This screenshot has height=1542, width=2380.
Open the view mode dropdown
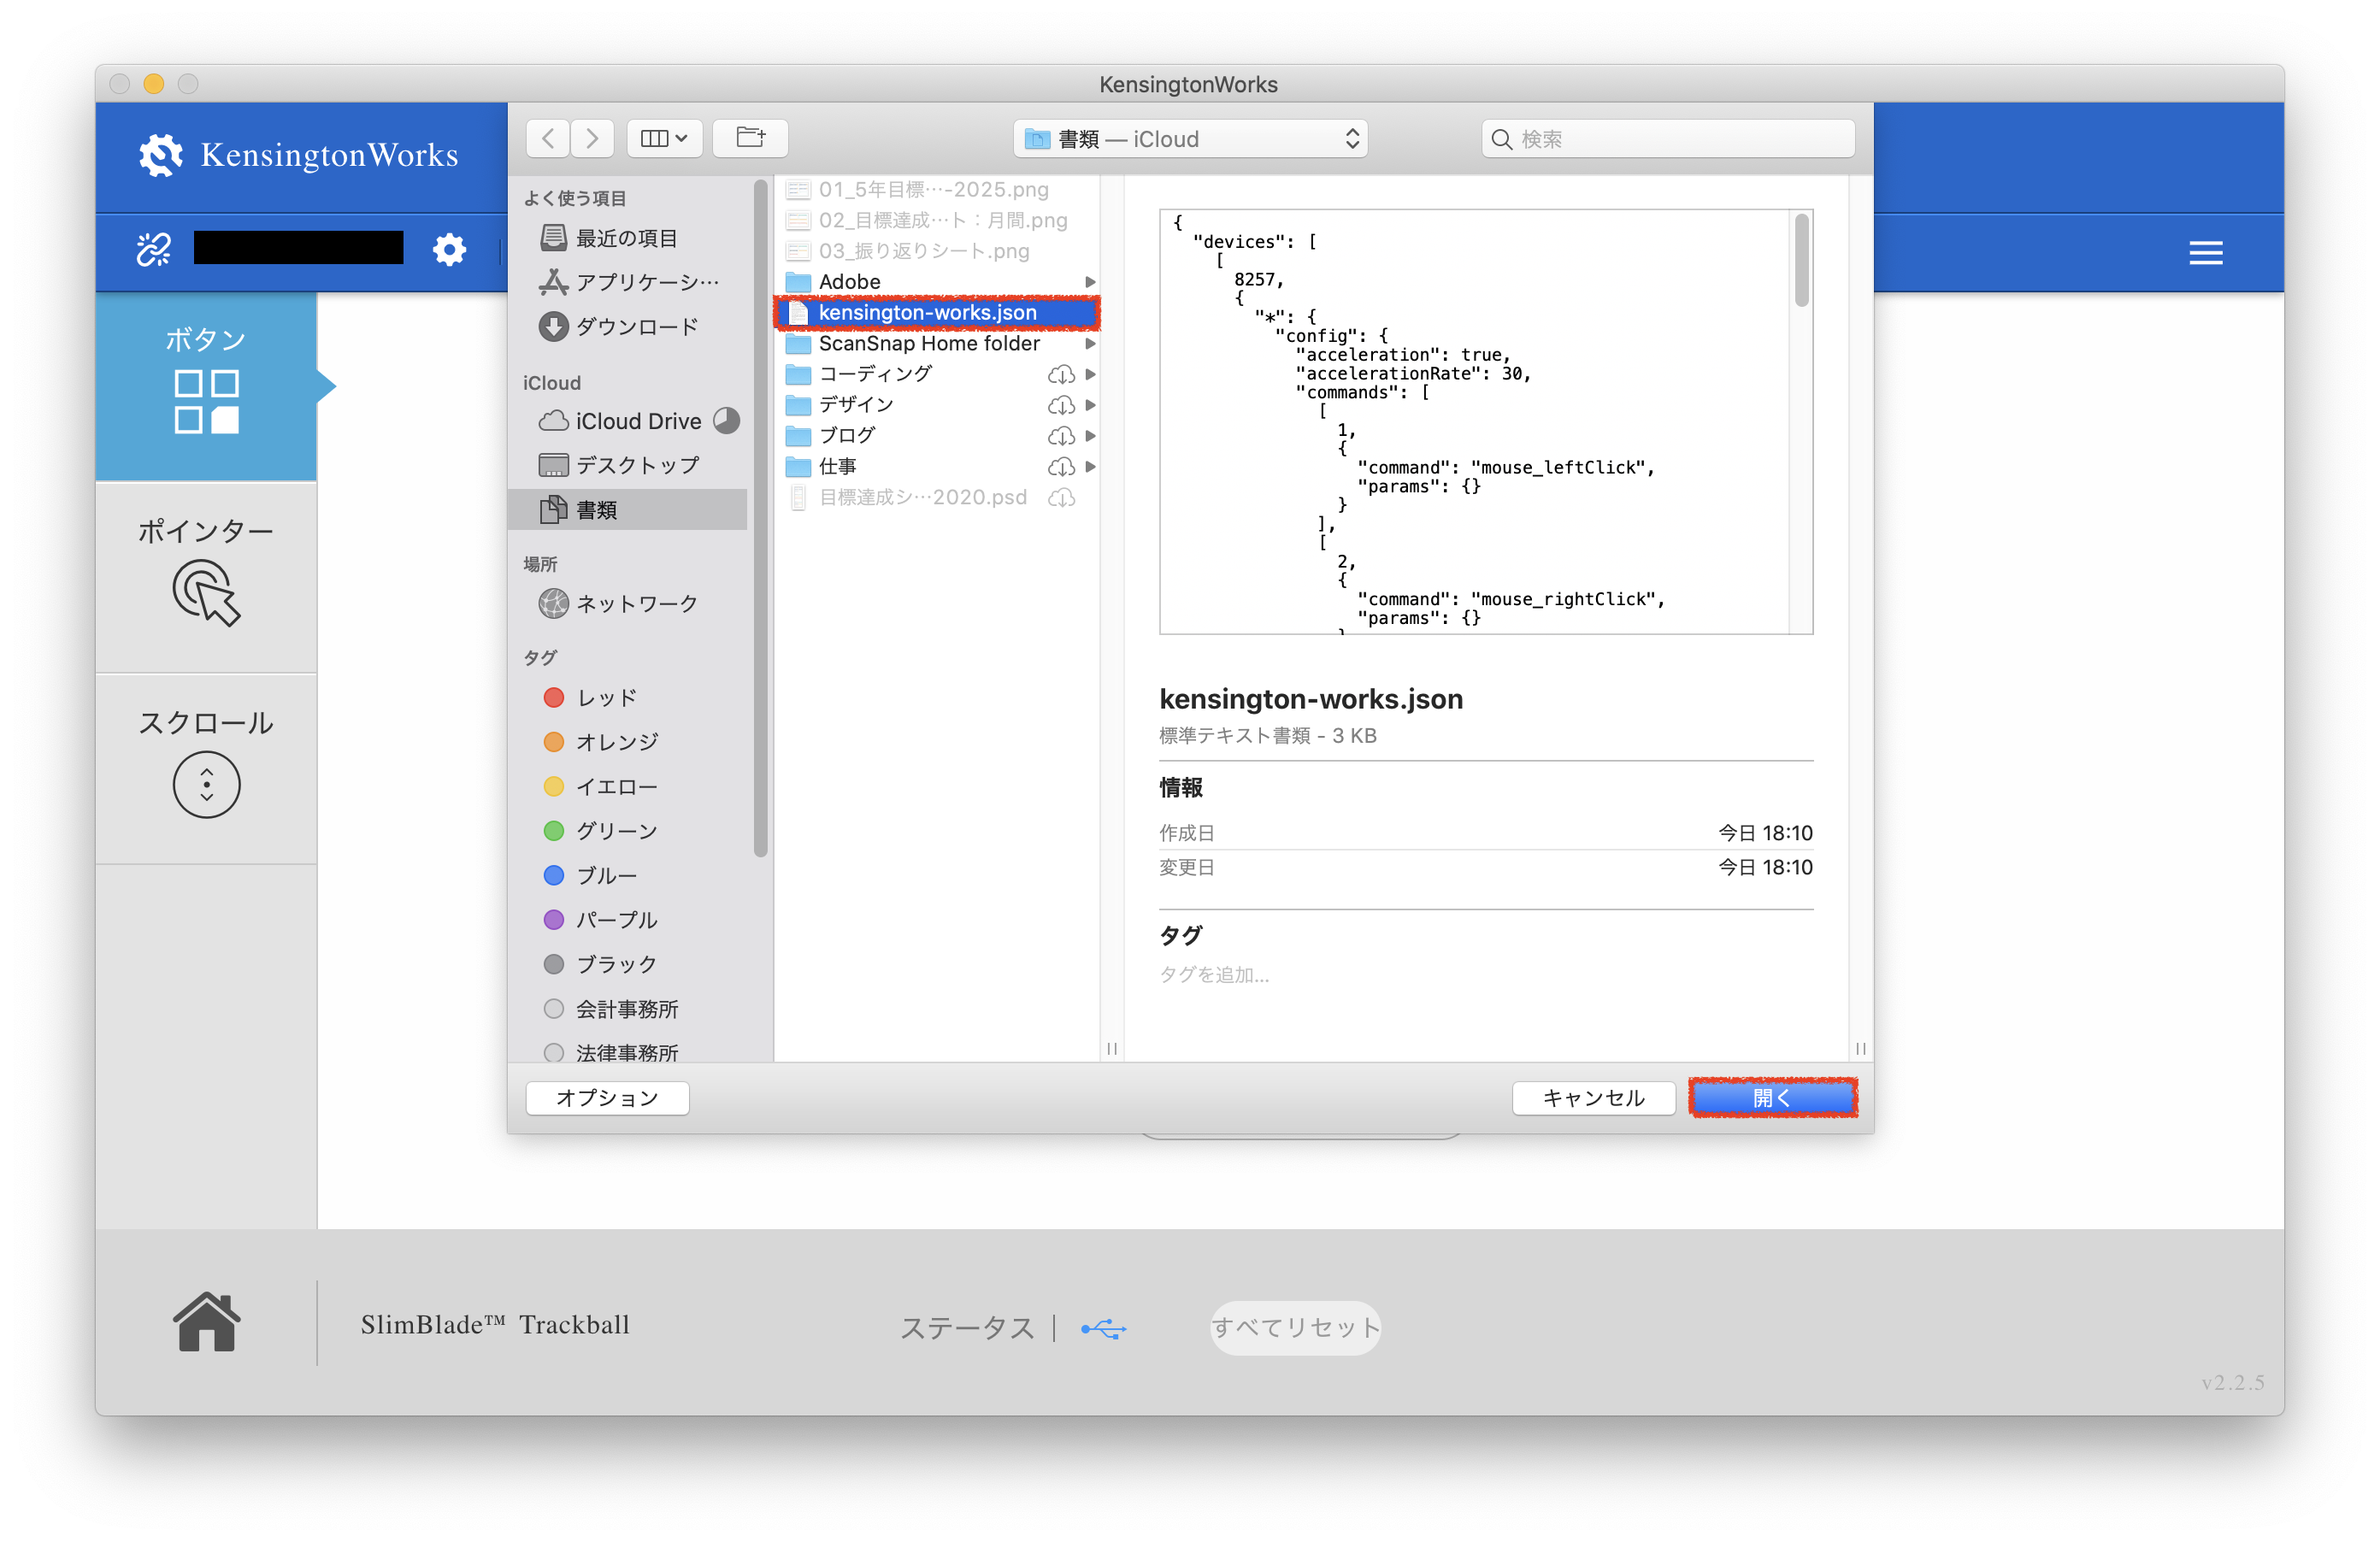(664, 138)
